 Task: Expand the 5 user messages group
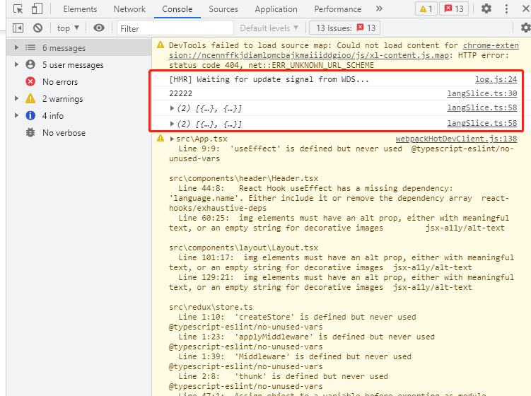pos(16,64)
